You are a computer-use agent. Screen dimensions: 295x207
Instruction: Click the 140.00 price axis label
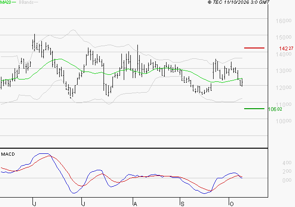coord(284,55)
